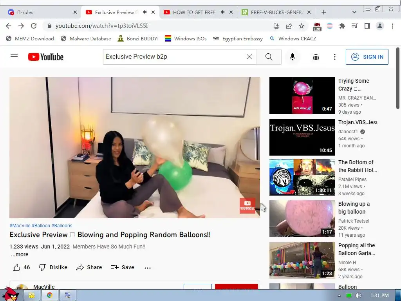
Task: Search with your voice microphone
Action: tap(292, 57)
